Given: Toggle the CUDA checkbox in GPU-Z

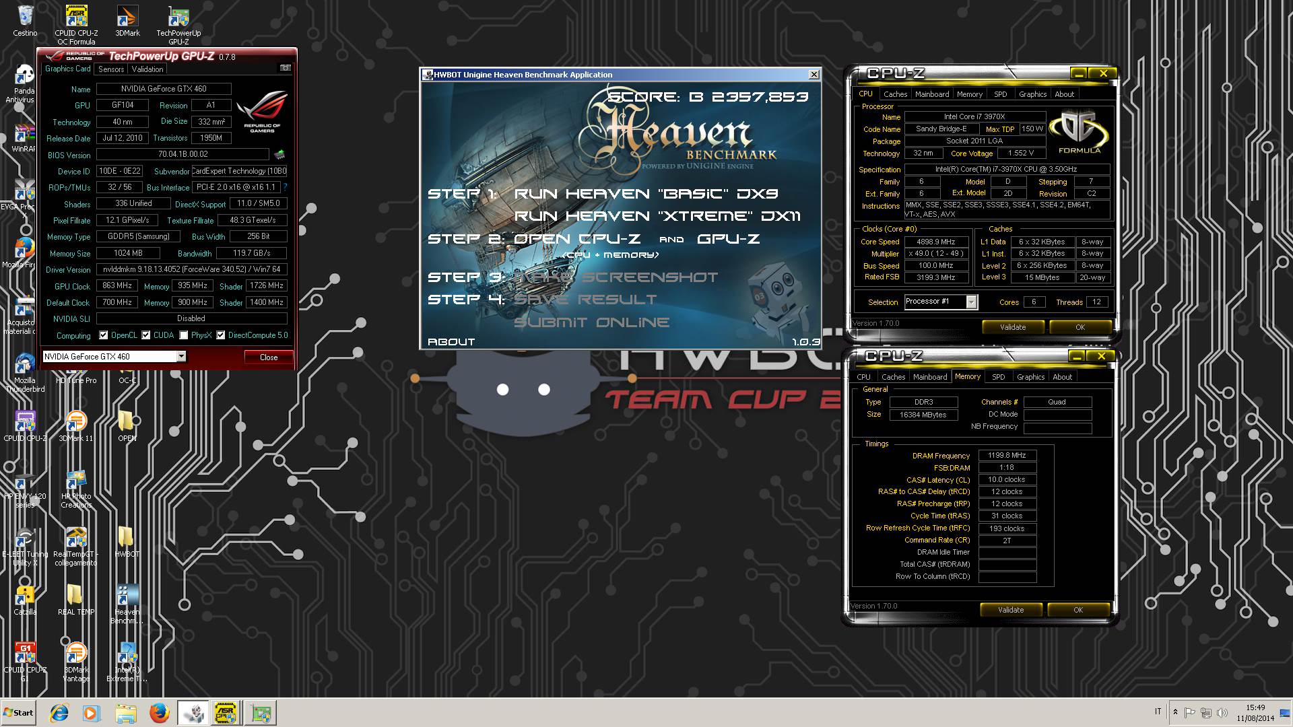Looking at the screenshot, I should [x=145, y=335].
